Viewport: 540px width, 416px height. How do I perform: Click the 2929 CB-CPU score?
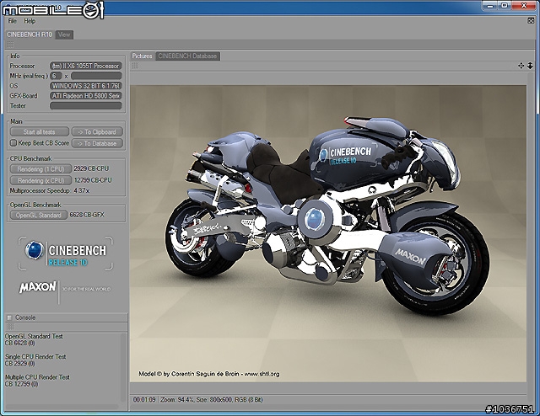[x=91, y=168]
